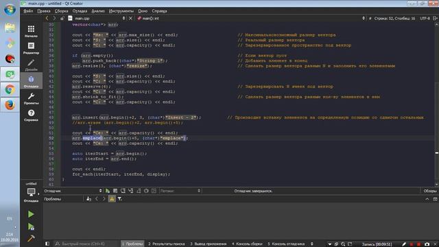Image resolution: width=439 pixels, height=247 pixels.
Task: Go back in editor navigation history
Action: 47,19
